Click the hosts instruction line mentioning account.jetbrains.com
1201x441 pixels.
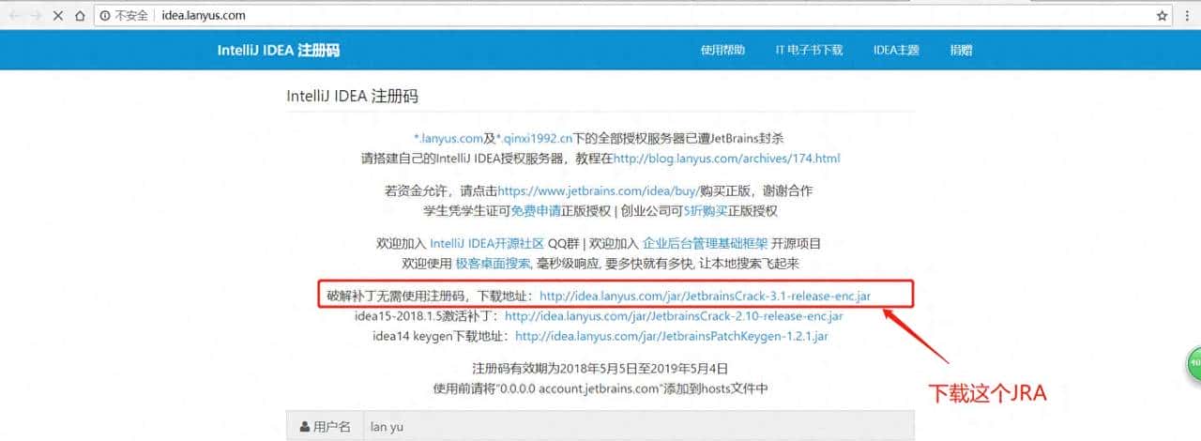pos(600,388)
